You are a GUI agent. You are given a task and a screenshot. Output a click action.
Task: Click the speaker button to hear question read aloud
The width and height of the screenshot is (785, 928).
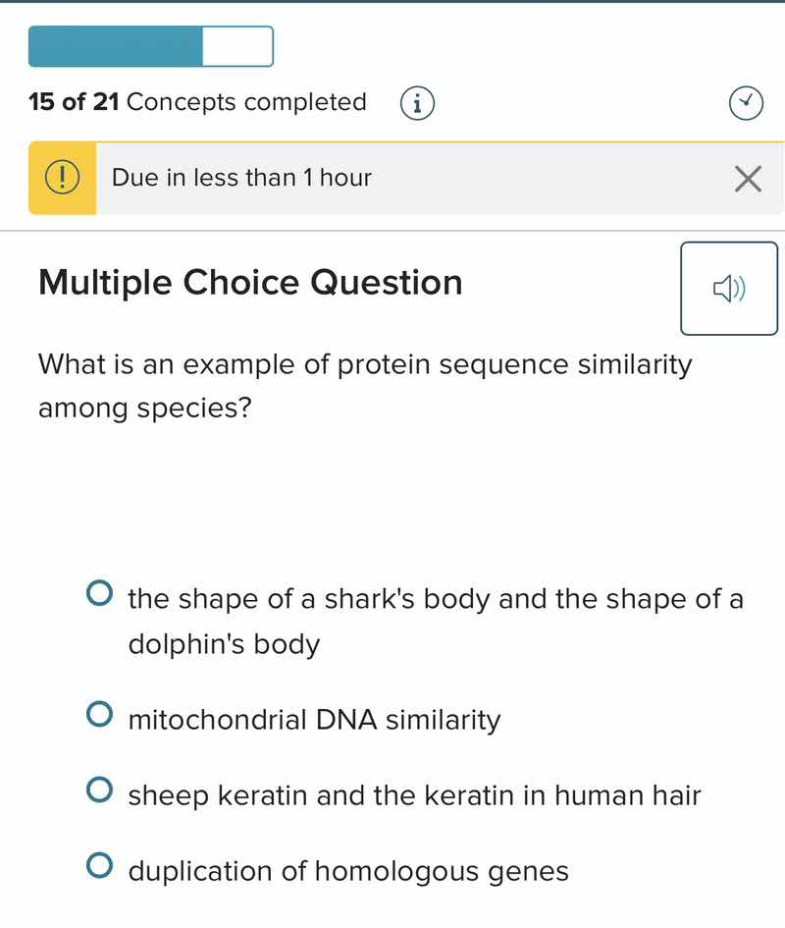point(728,288)
